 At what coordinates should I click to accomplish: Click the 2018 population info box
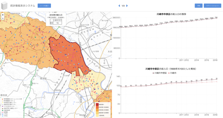point(56,19)
